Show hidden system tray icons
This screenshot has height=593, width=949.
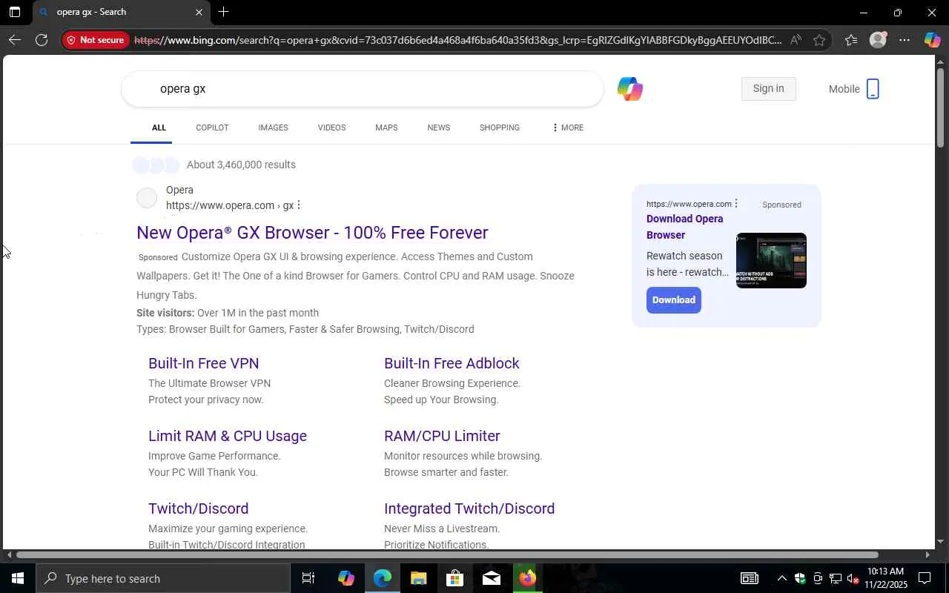tap(781, 578)
